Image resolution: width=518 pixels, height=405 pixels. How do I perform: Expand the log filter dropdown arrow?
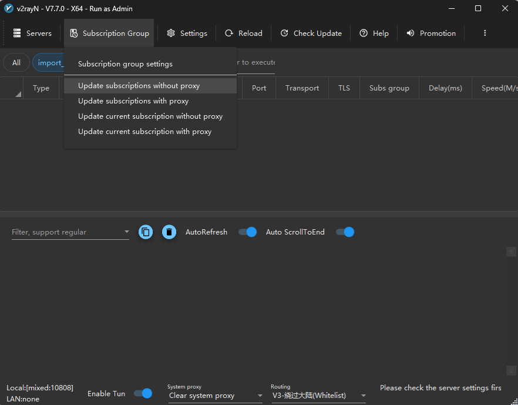click(x=126, y=232)
